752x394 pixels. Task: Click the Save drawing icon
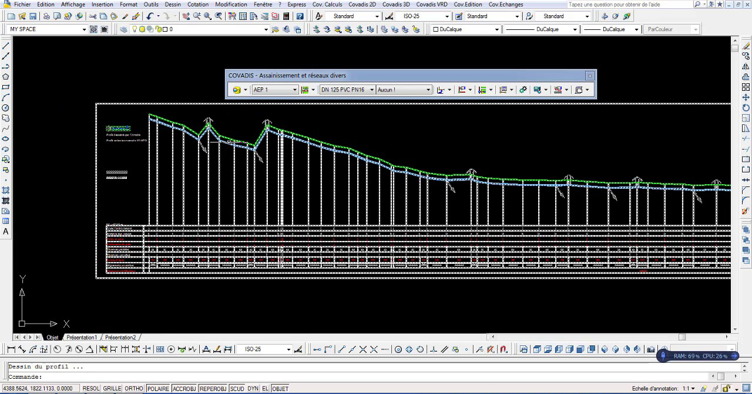pos(33,16)
